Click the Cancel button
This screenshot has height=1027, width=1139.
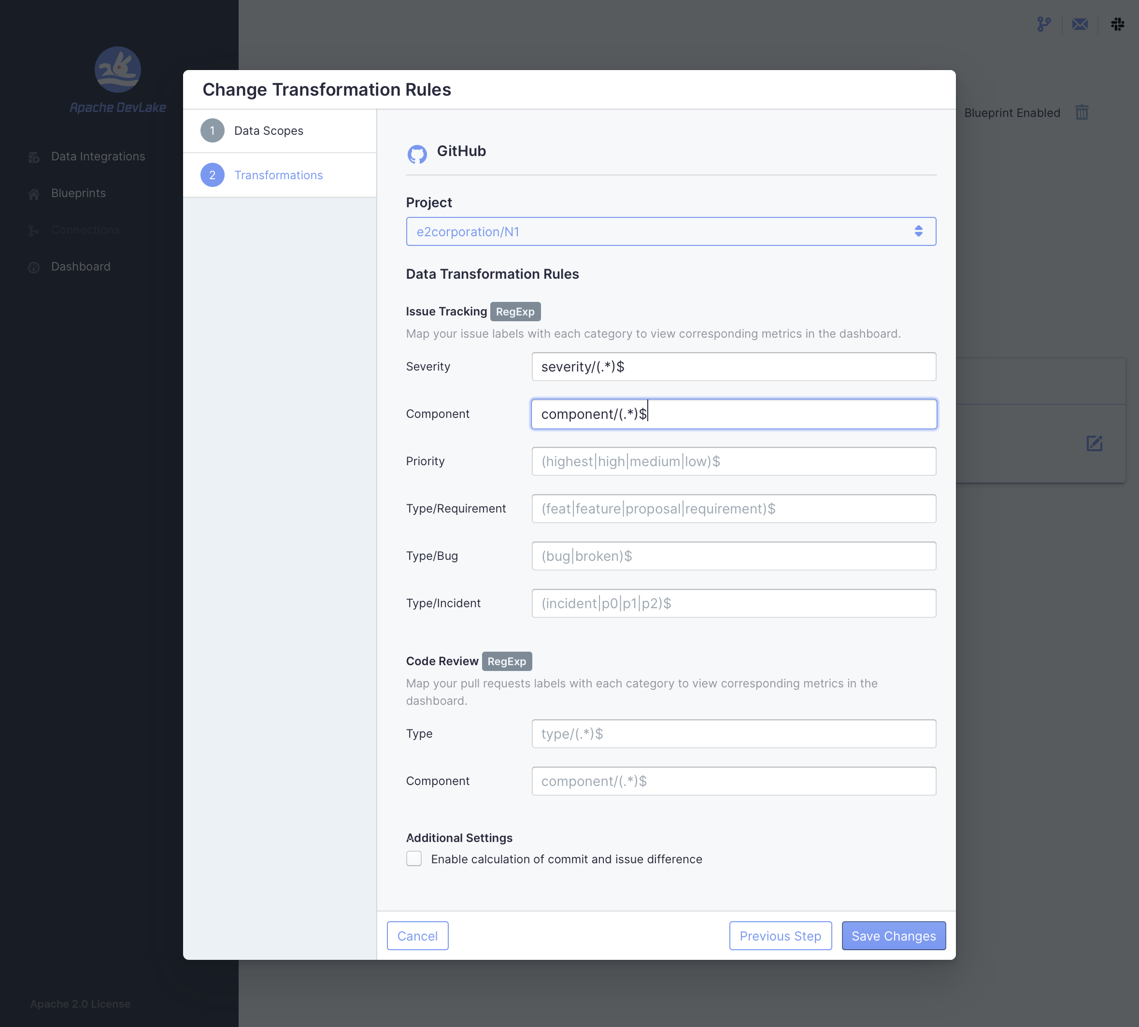[417, 936]
